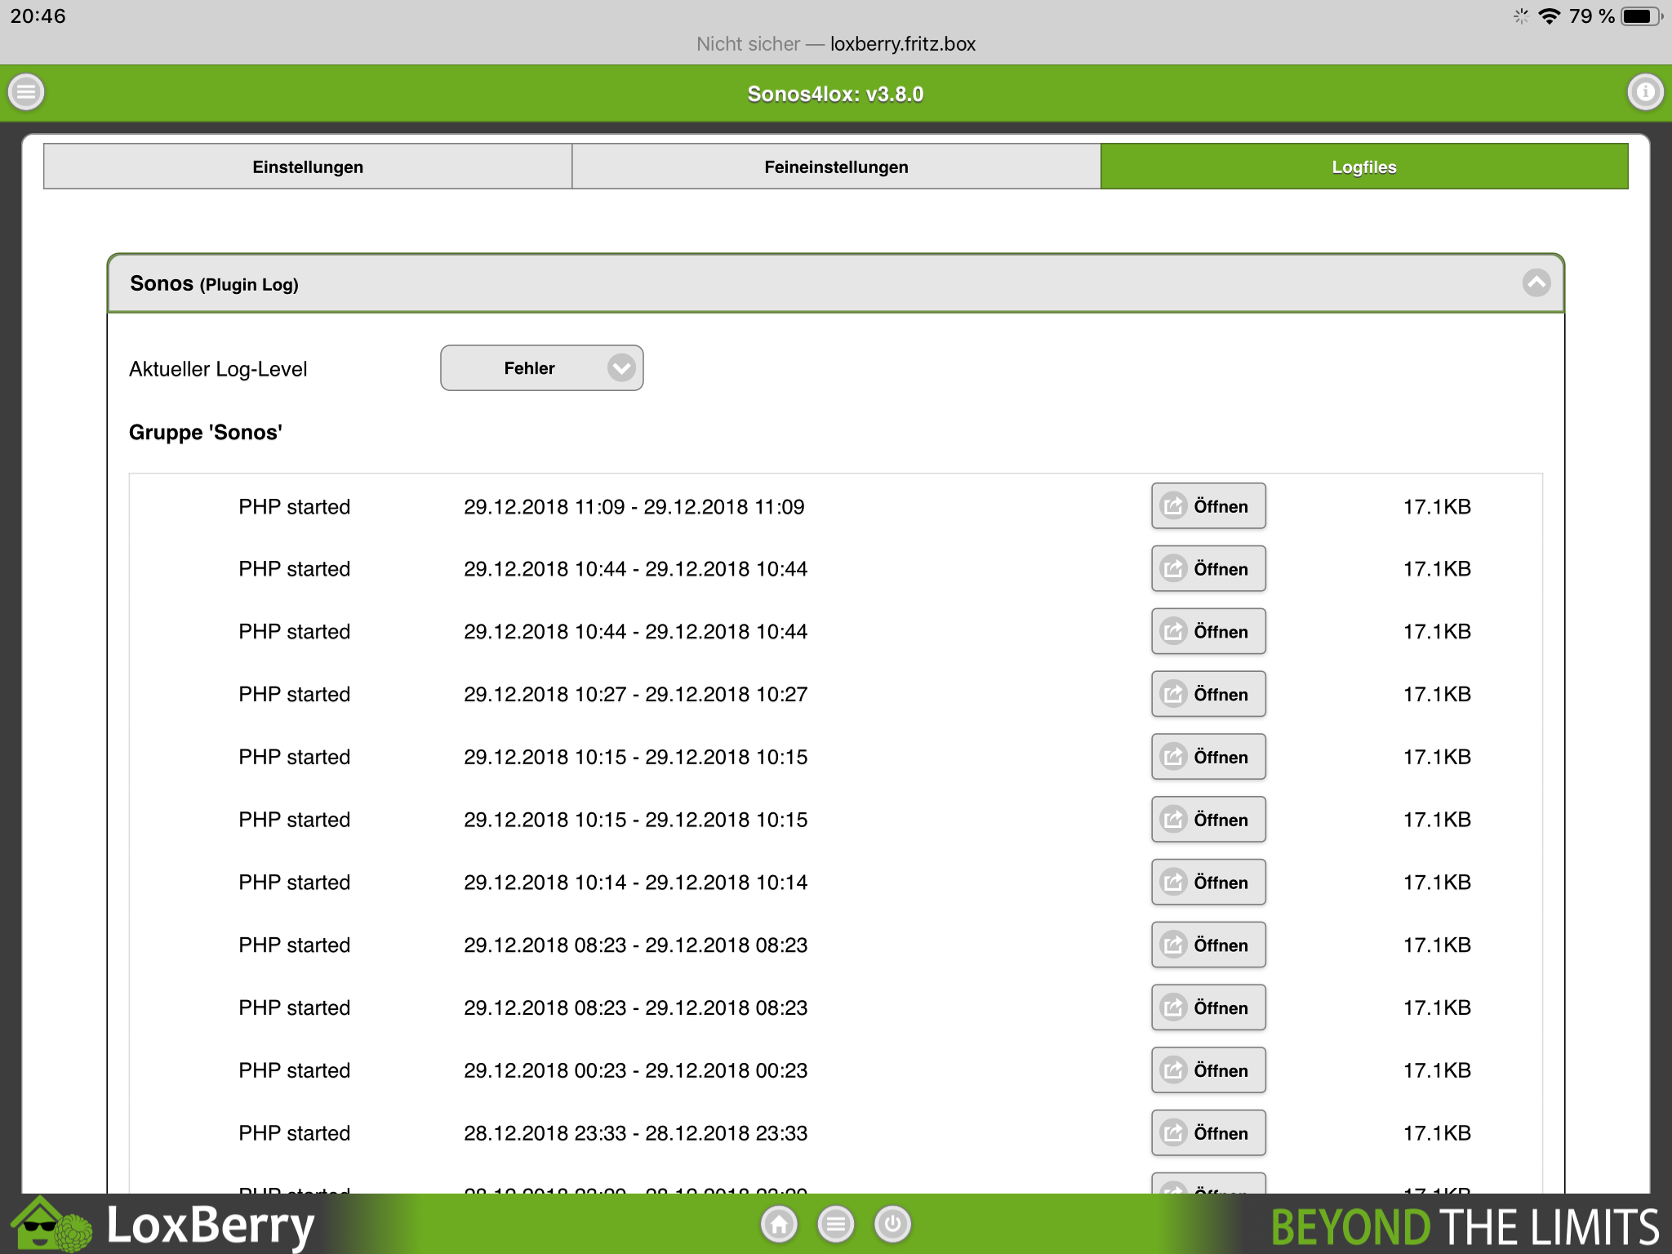Open log from 29.12.2018 11:09
The width and height of the screenshot is (1672, 1254).
[1207, 506]
